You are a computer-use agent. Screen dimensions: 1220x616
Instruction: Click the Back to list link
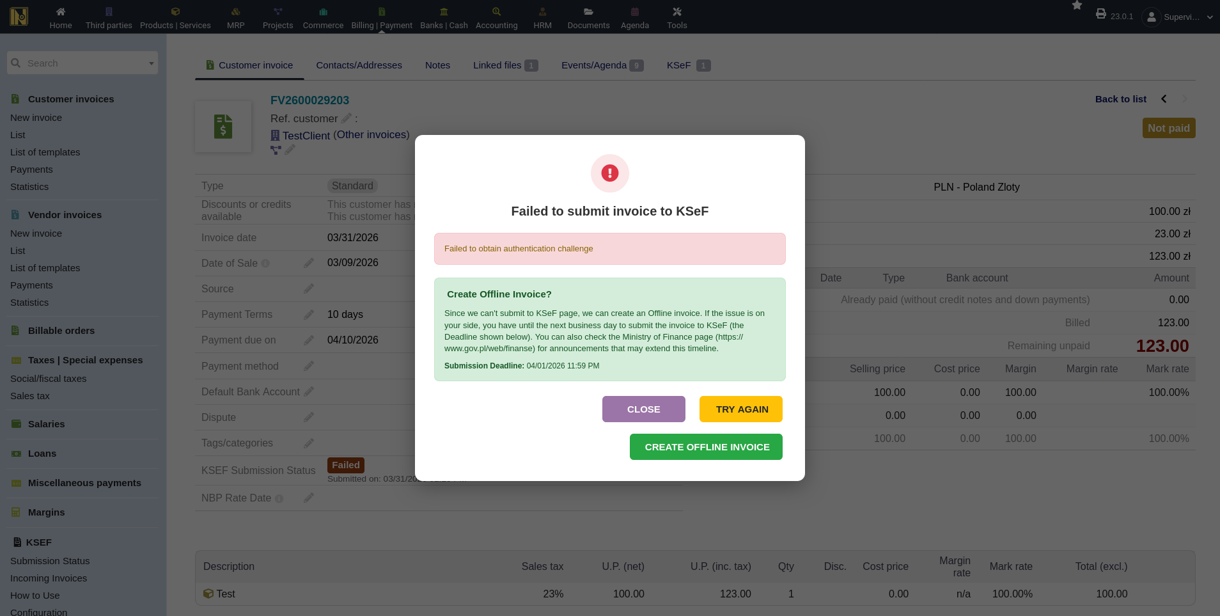click(x=1120, y=99)
